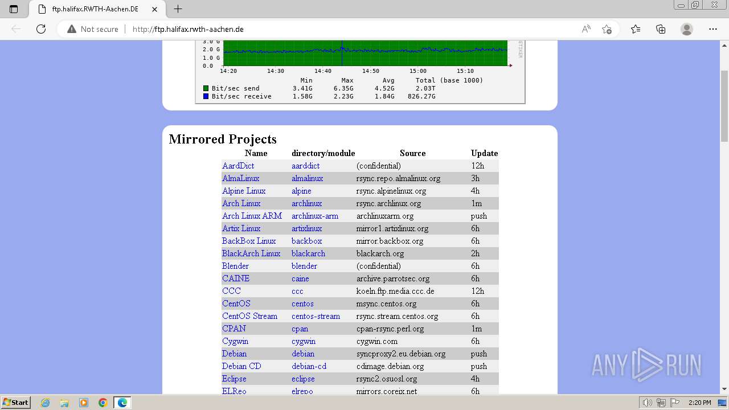729x410 pixels.
Task: Click the Read aloud icon
Action: 586,29
